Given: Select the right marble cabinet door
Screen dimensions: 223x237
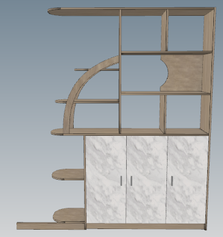Looking at the screenshot, I should (x=187, y=180).
